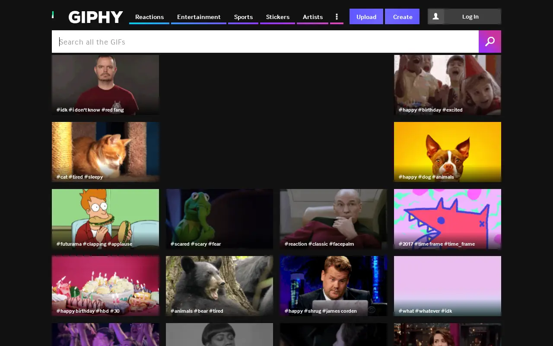The width and height of the screenshot is (553, 346).
Task: Open the James Corden shrug GIF
Action: (x=334, y=286)
